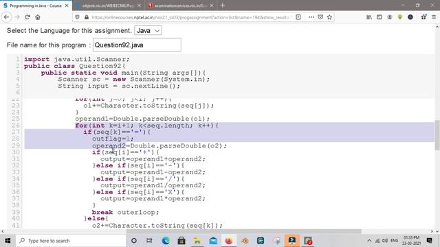Switch to the examinationservices.nic.in tab

coord(181,5)
